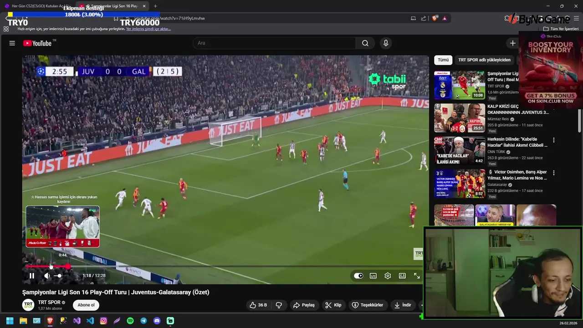Like the video (36 B)
The height and width of the screenshot is (328, 583).
point(258,305)
